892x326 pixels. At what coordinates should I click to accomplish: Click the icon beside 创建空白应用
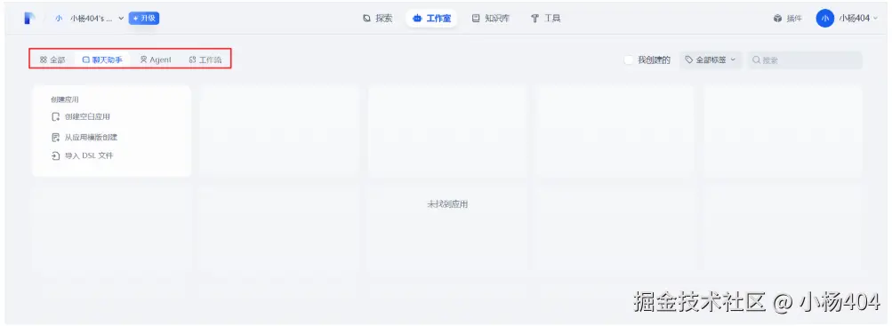[56, 117]
